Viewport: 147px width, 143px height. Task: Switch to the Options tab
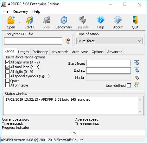(98, 52)
